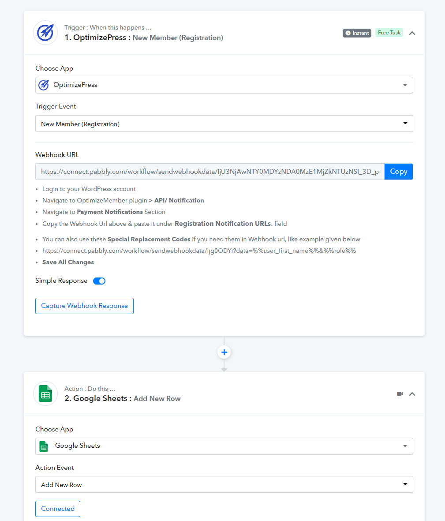Viewport: 445px width, 521px height.
Task: Collapse the Google Sheets action step chevron
Action: (x=412, y=394)
